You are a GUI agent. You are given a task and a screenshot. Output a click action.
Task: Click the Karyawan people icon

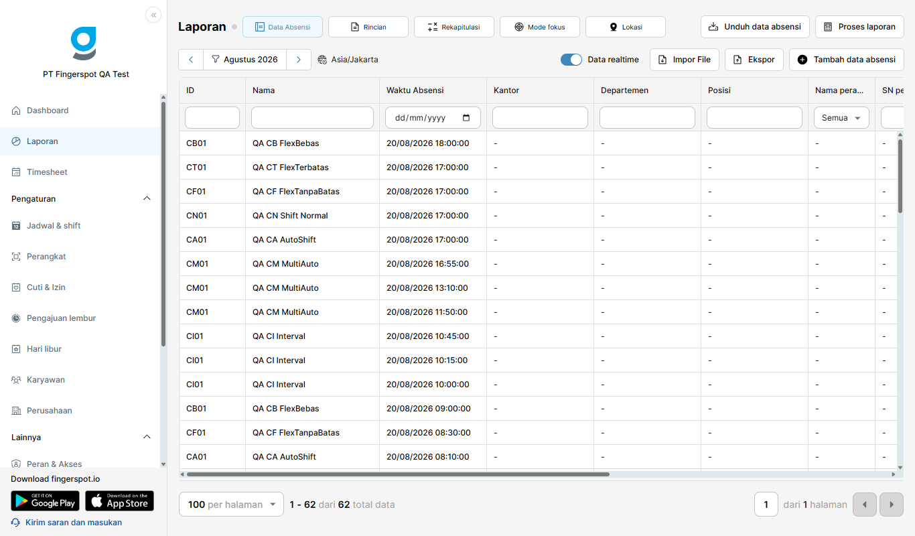pyautogui.click(x=16, y=380)
